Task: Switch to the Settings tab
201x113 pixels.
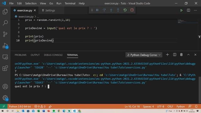Action: click(x=50, y=10)
